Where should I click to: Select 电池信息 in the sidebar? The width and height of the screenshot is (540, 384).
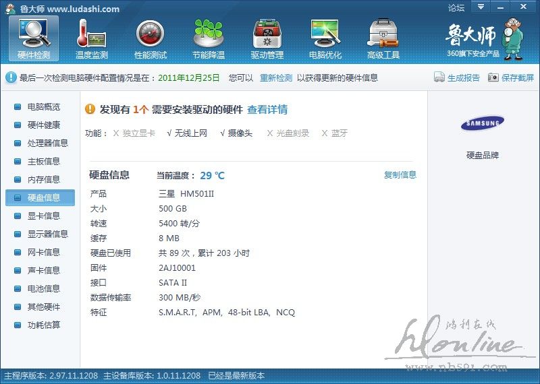(x=43, y=288)
